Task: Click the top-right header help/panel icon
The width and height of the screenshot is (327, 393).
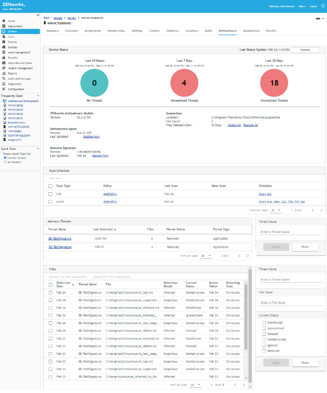Action: point(323,6)
